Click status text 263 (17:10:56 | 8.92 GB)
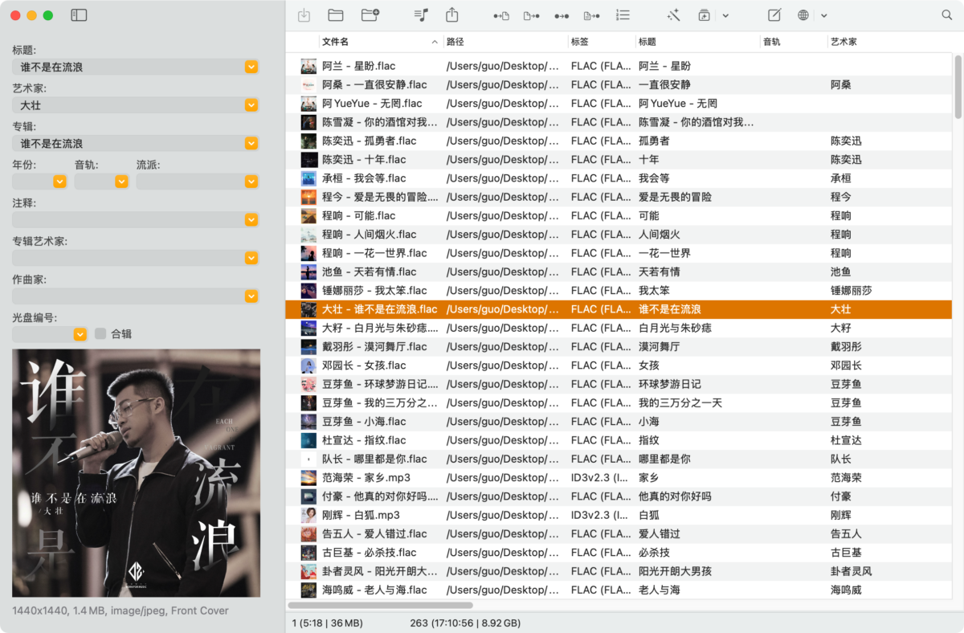The width and height of the screenshot is (964, 633). click(x=465, y=623)
